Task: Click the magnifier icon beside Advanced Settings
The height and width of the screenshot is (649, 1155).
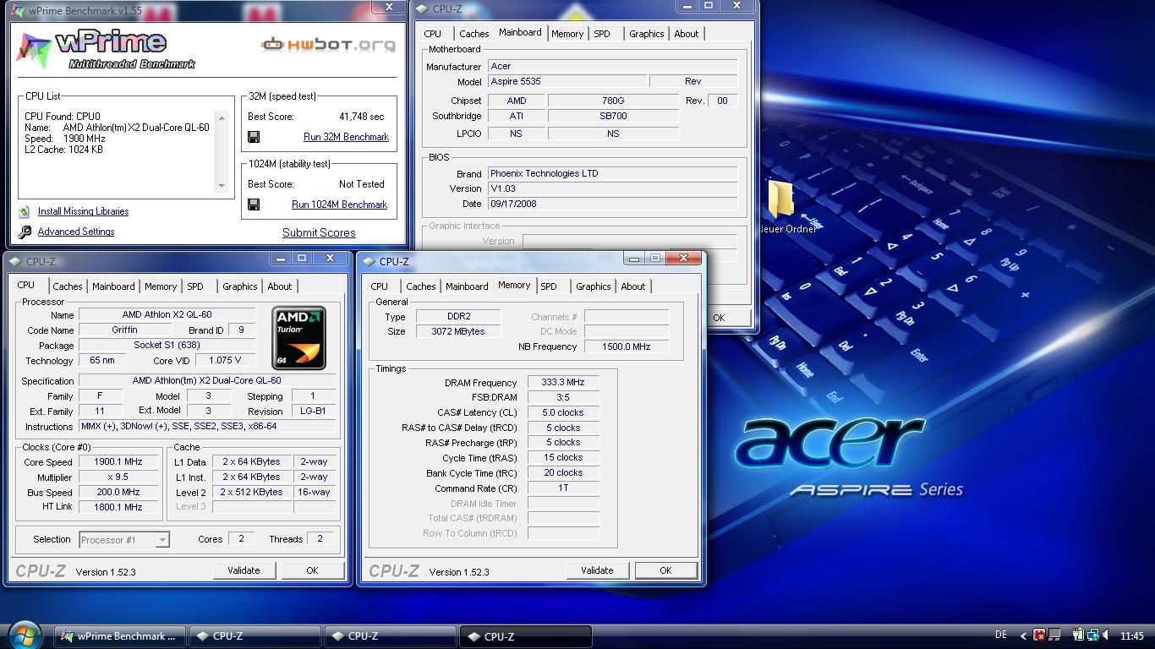Action: coord(25,232)
